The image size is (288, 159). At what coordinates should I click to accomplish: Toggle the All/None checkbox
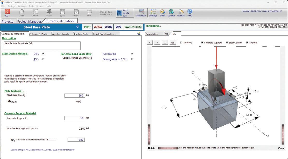tap(181, 43)
